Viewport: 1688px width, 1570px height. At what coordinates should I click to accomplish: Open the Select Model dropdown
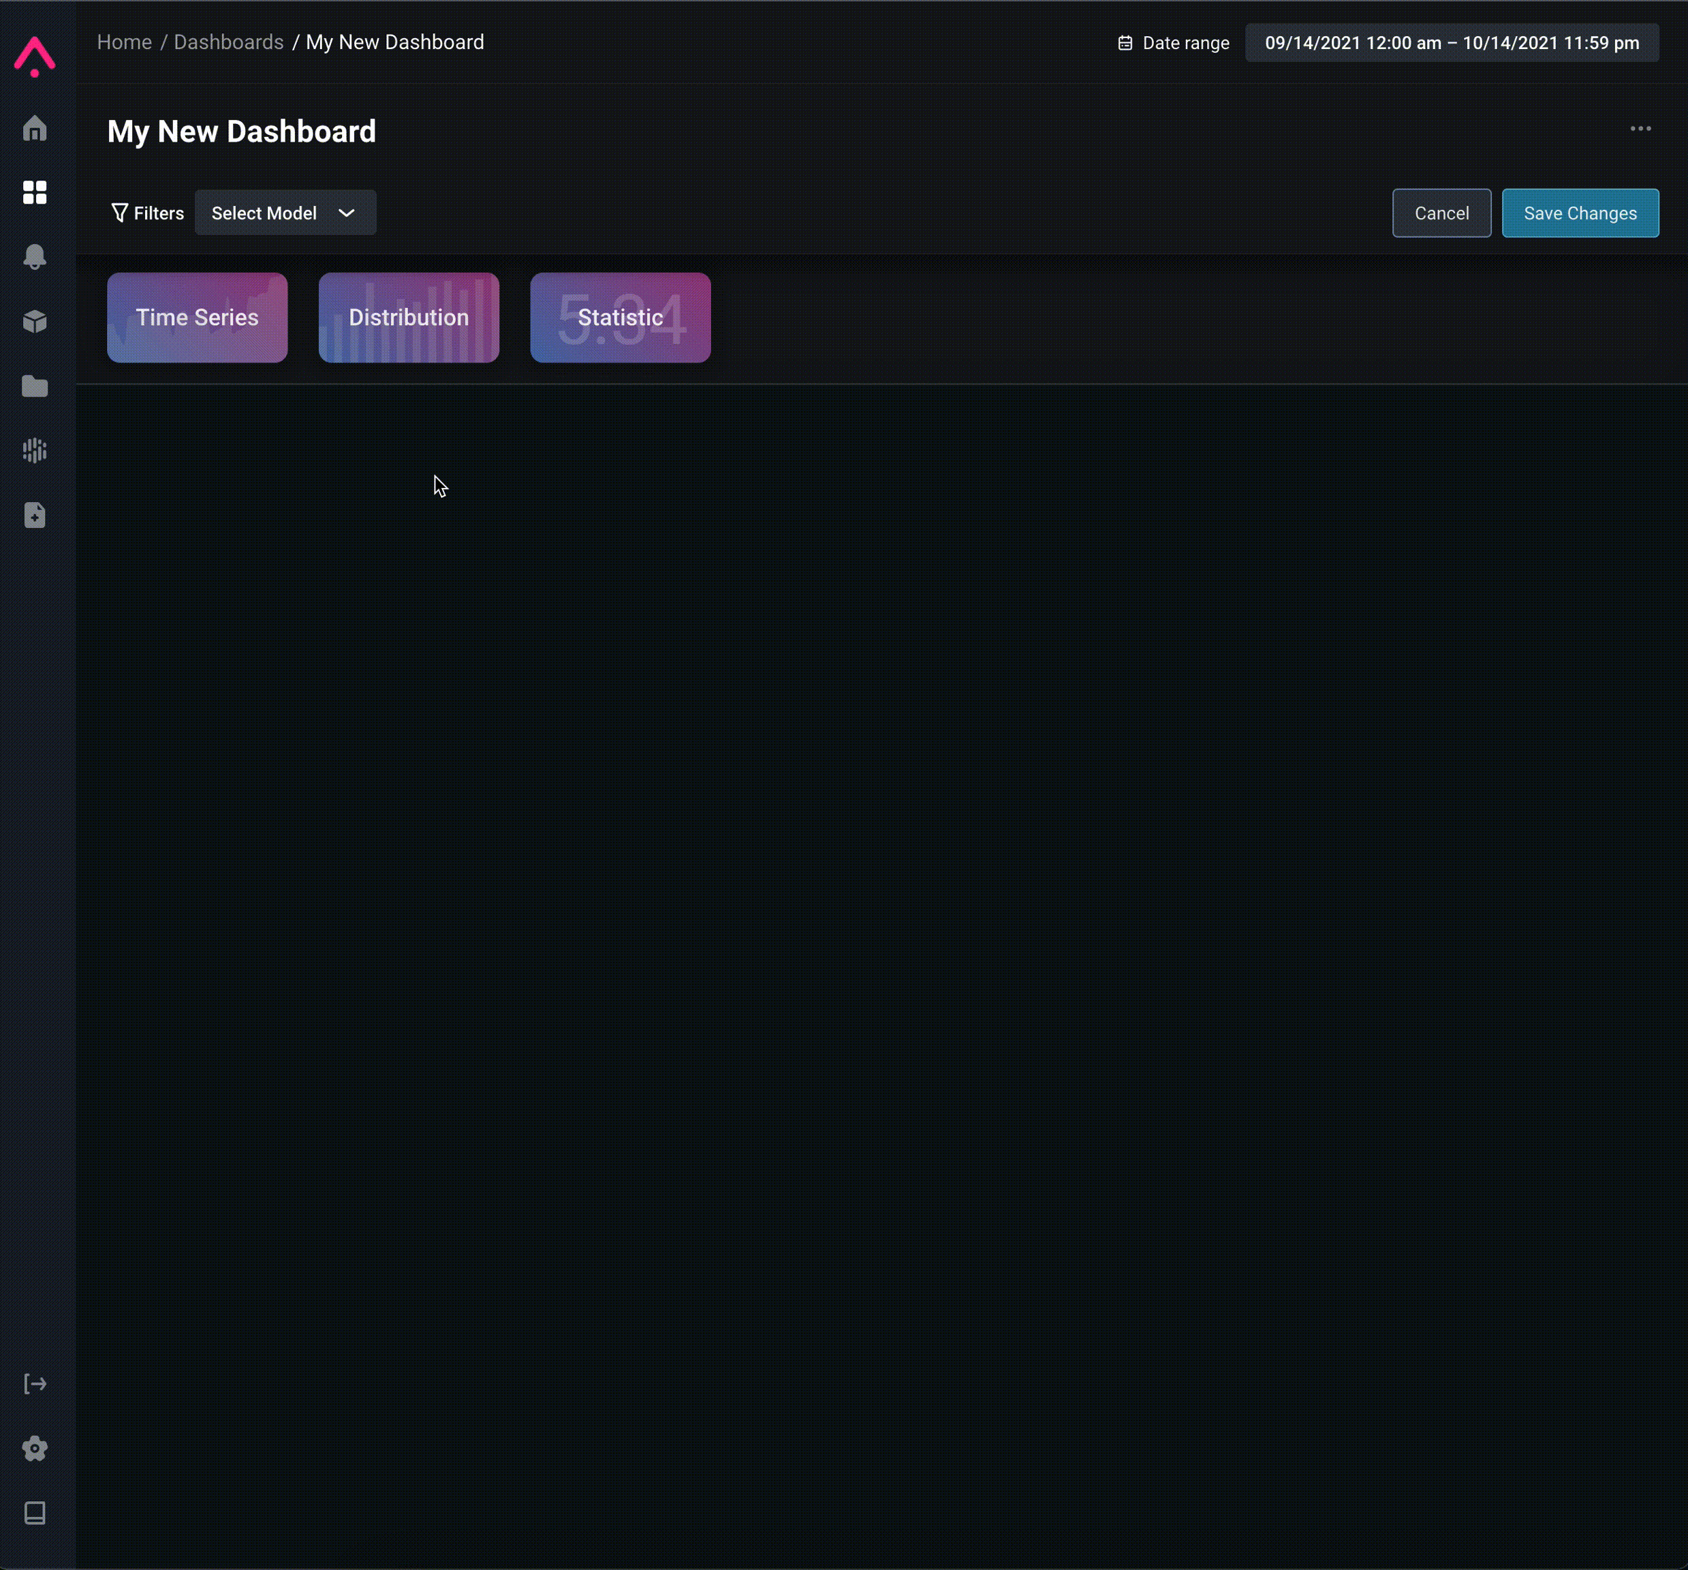pyautogui.click(x=285, y=213)
